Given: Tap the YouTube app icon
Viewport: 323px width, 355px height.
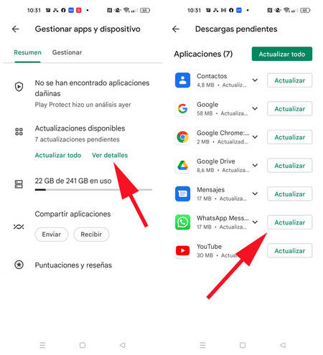Looking at the screenshot, I should (x=183, y=251).
